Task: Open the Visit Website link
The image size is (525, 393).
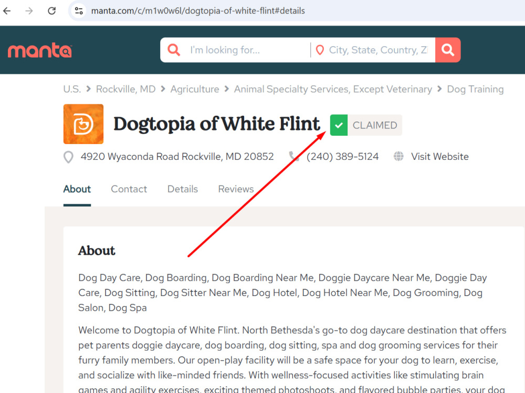Action: click(439, 156)
